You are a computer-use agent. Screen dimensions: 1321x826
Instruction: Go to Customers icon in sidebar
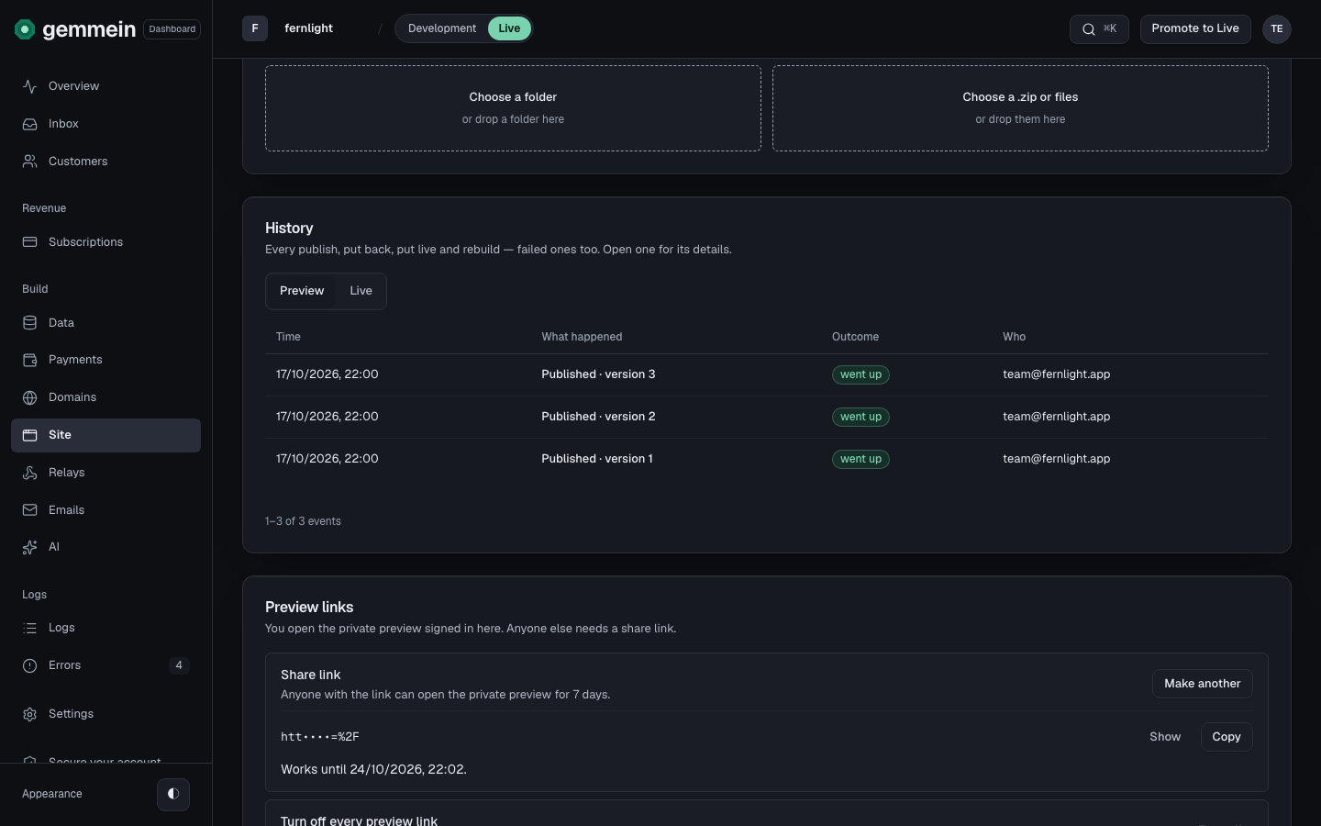click(30, 162)
